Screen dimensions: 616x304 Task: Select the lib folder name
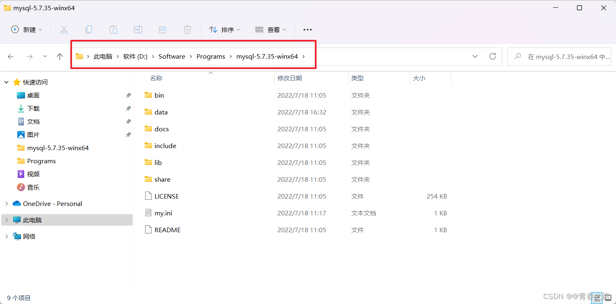click(x=158, y=162)
